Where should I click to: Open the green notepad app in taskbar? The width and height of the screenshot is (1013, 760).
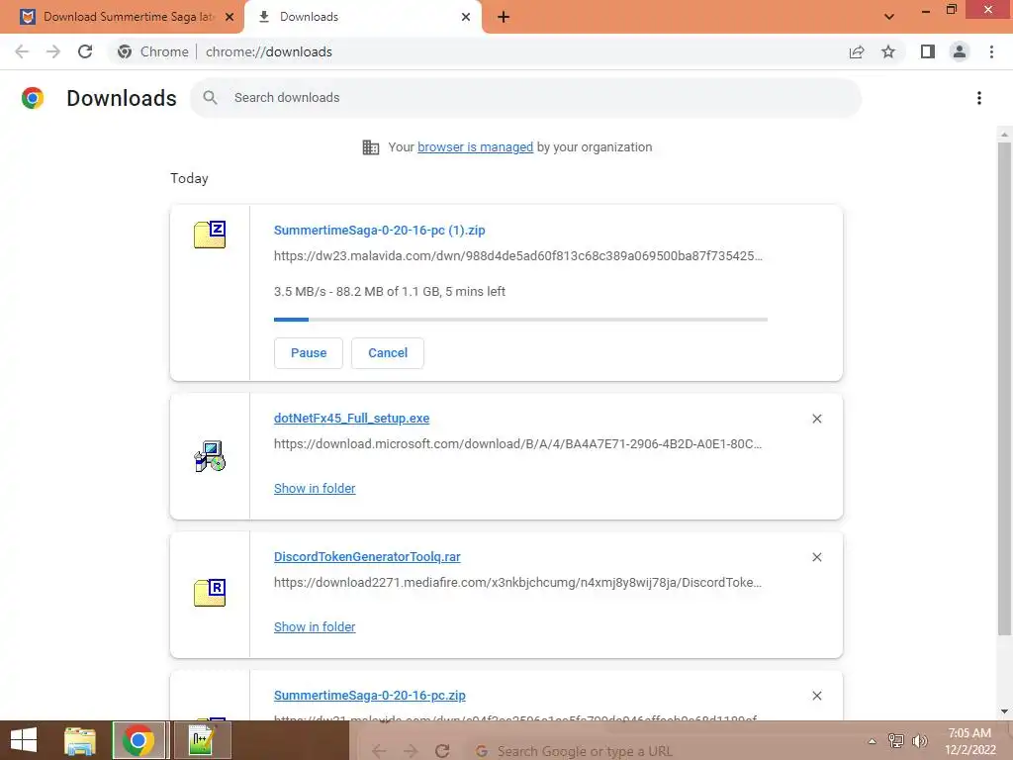pos(201,740)
